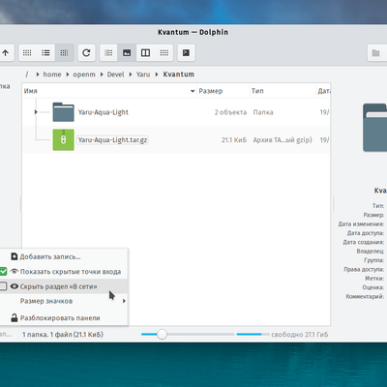Navigate to Devel in breadcrumb
This screenshot has width=387, height=387.
pos(115,74)
